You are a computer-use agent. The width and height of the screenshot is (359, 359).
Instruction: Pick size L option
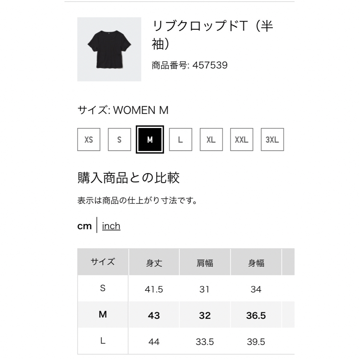point(180,139)
